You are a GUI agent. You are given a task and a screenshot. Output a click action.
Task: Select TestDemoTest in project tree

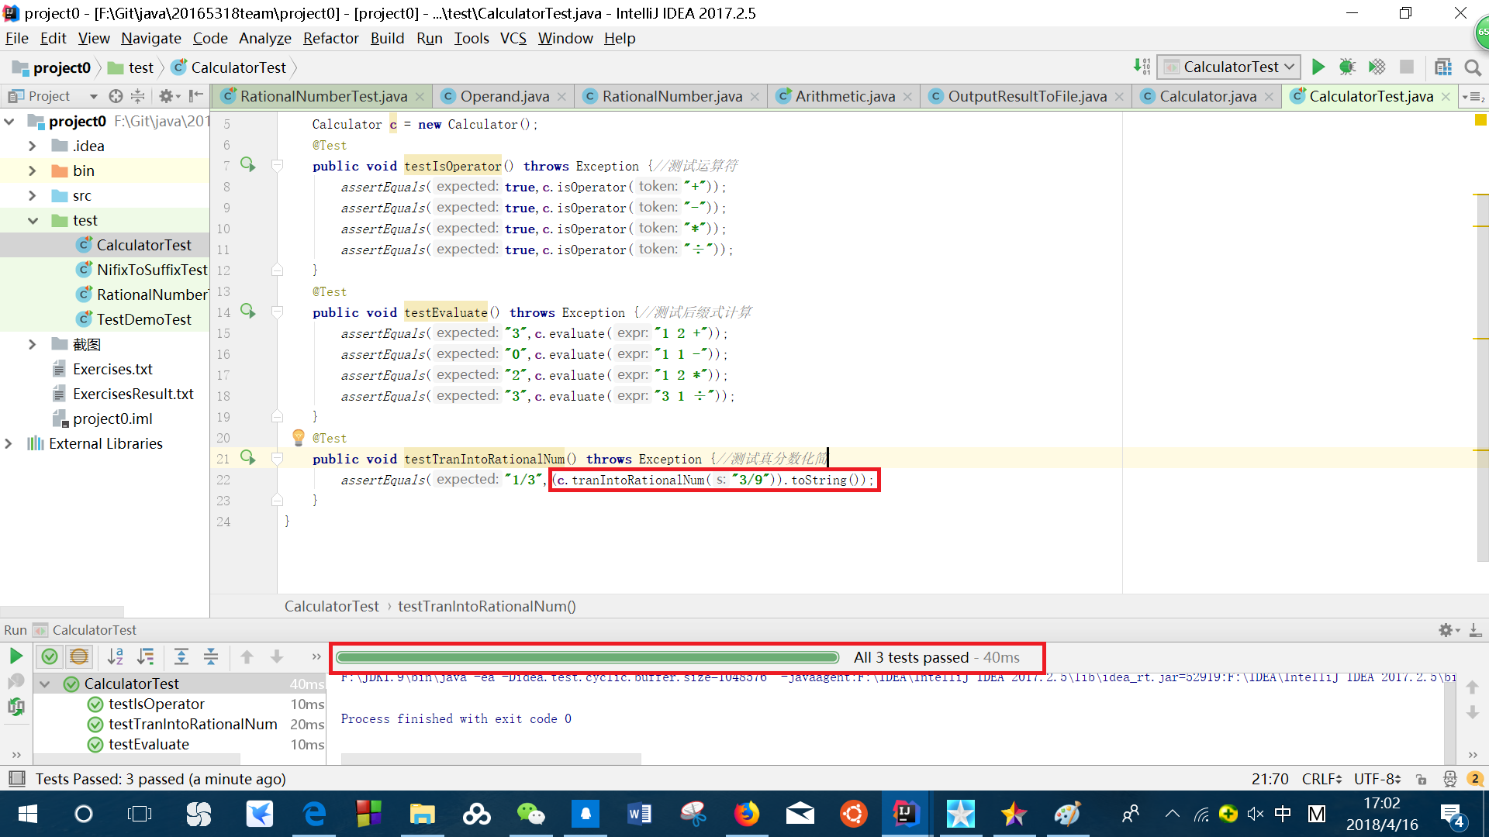tap(143, 319)
